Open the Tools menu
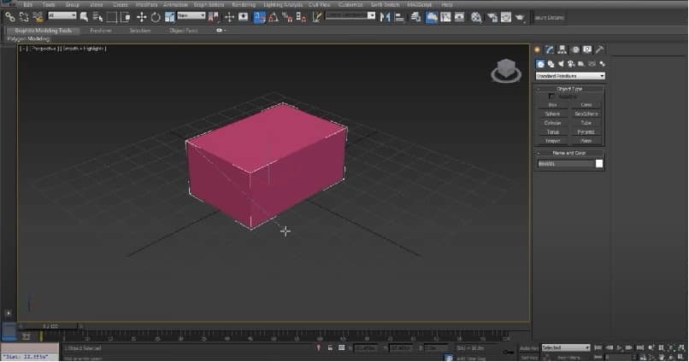This screenshot has height=362, width=689. pos(49,4)
